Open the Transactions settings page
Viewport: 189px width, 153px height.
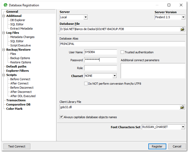pos(16,100)
